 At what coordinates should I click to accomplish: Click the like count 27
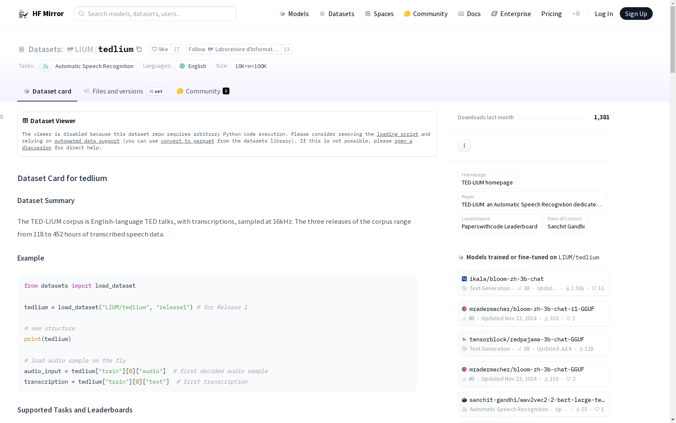coord(177,49)
